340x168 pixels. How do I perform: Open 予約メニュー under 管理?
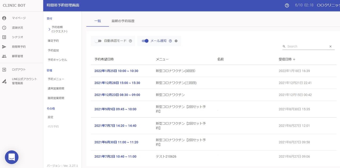tap(56, 79)
